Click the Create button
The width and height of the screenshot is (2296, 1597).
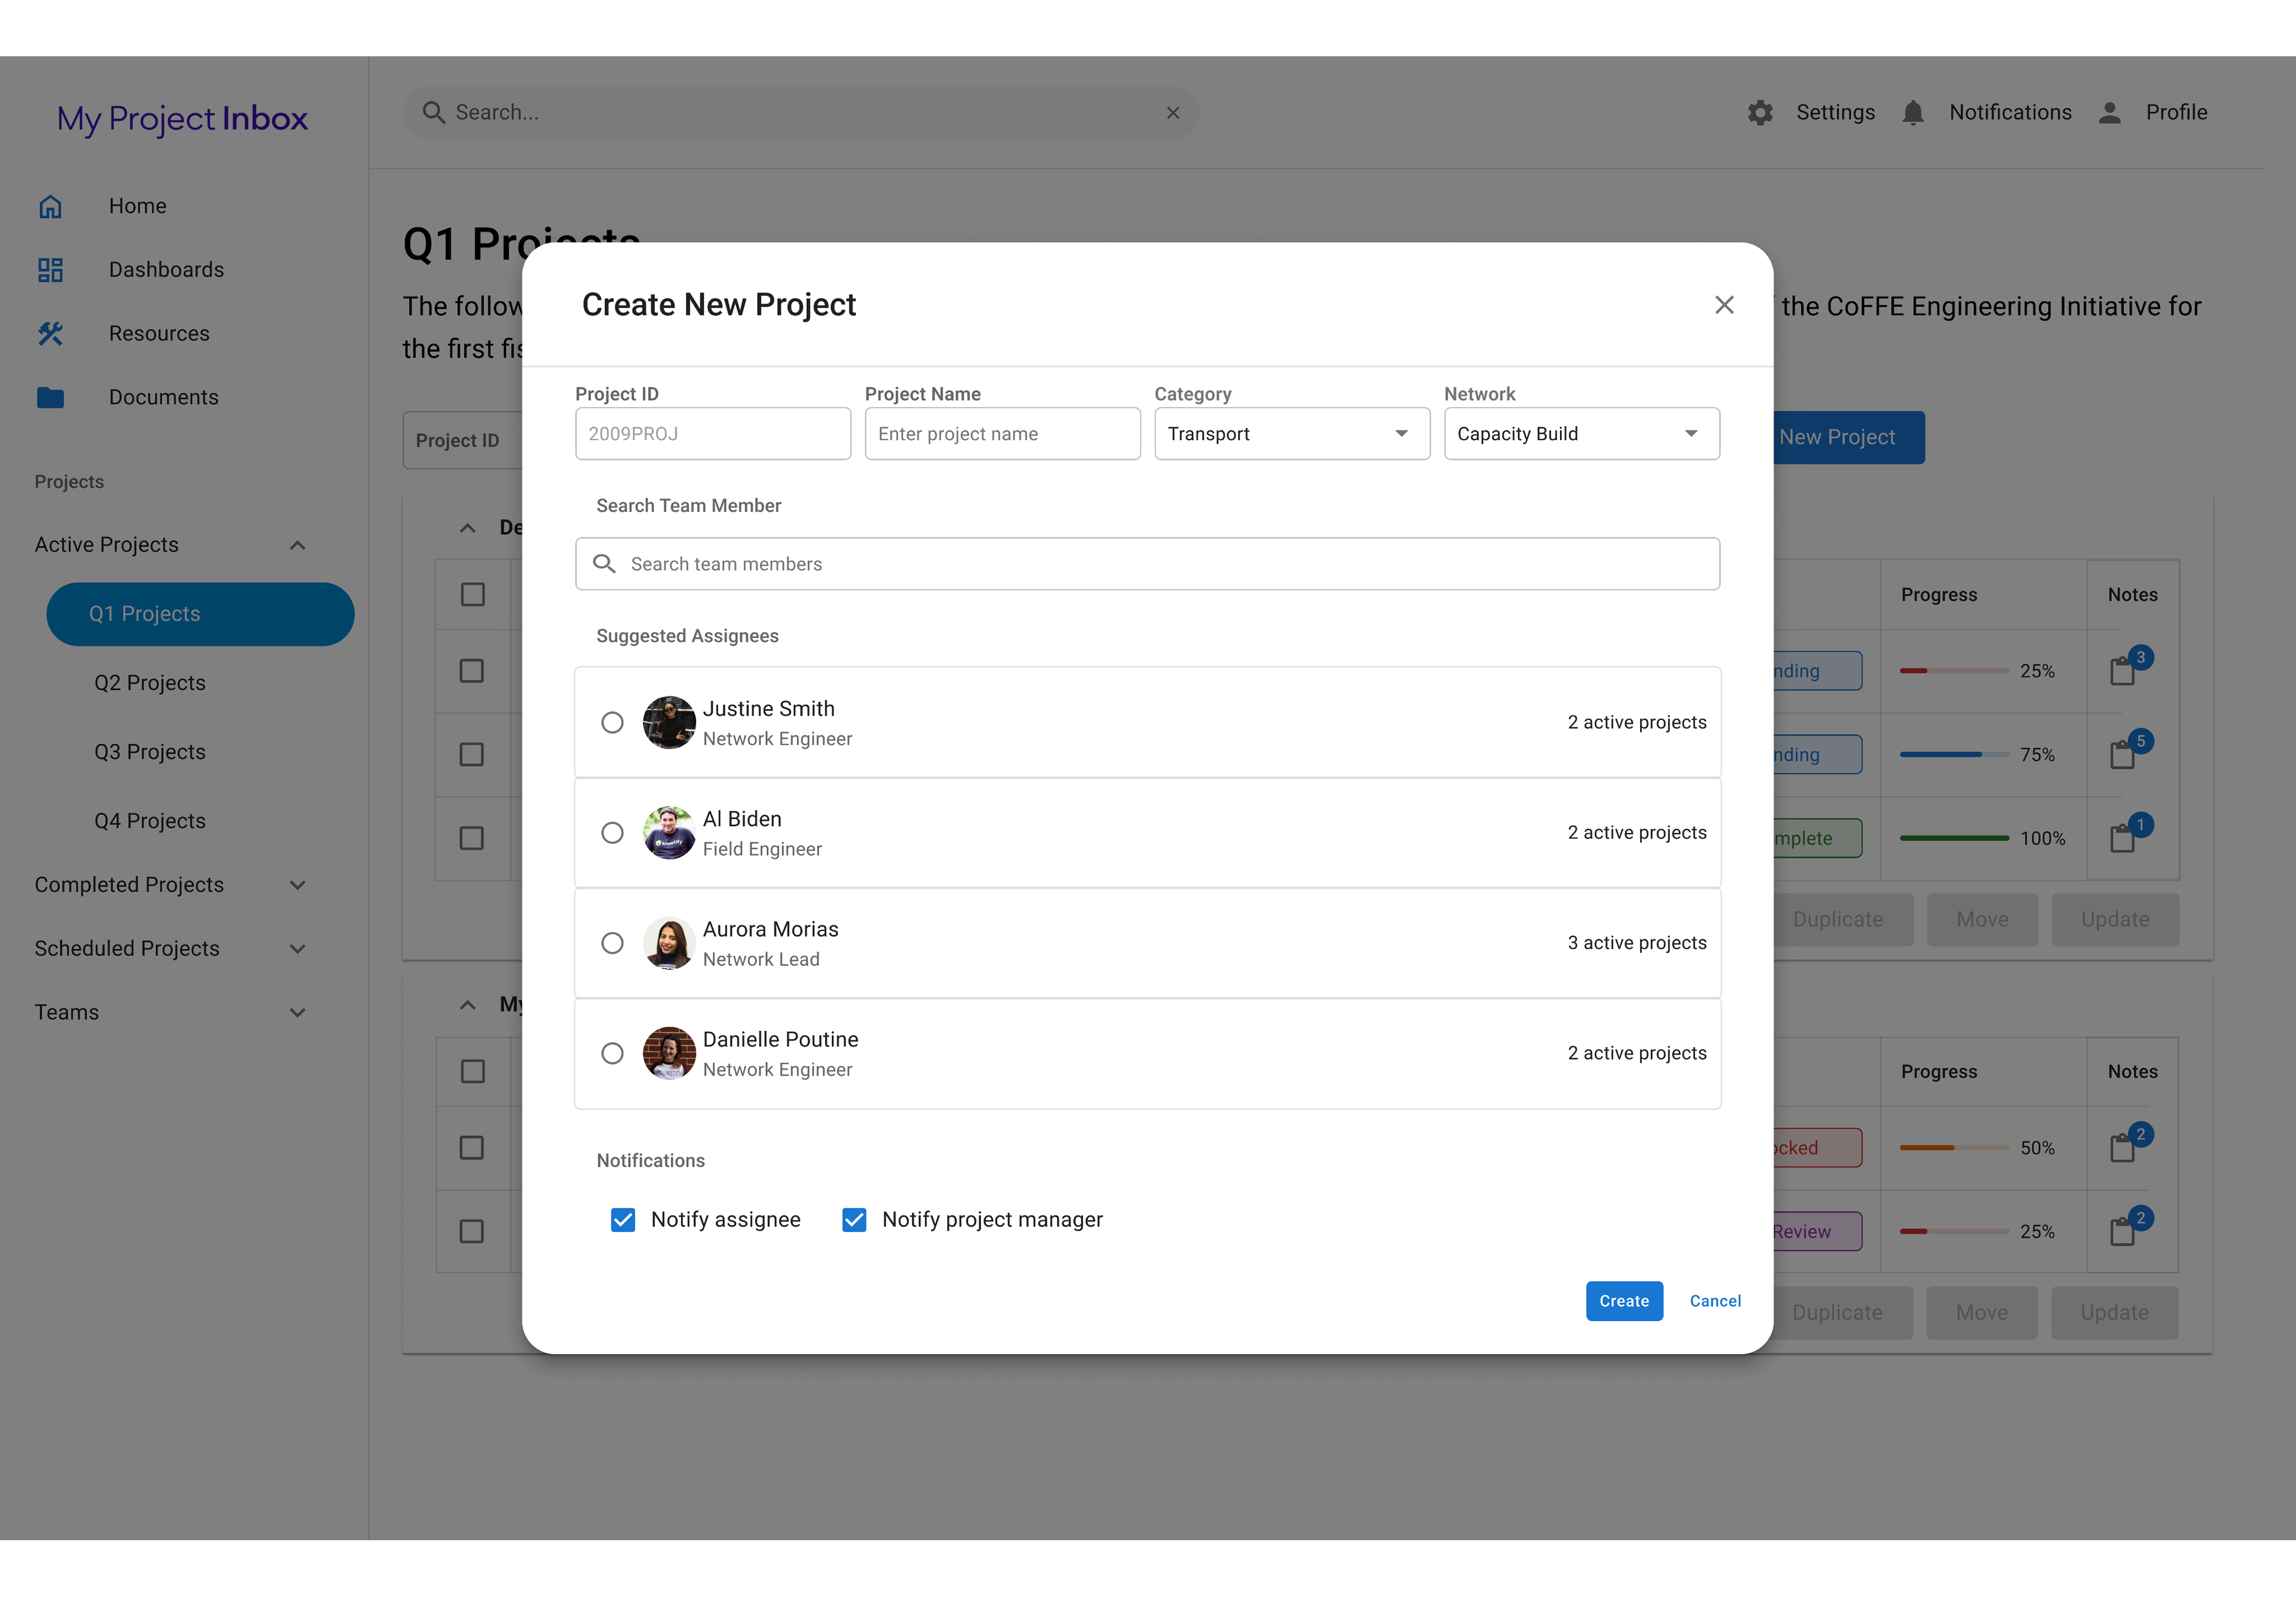click(1623, 1301)
